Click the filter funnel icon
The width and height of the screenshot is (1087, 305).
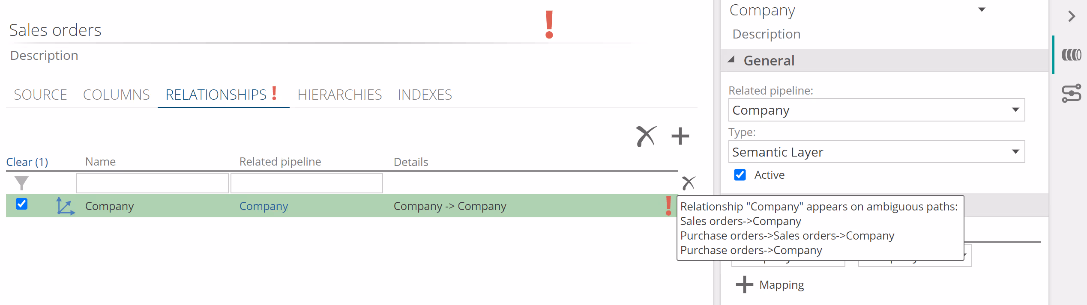[x=21, y=183]
